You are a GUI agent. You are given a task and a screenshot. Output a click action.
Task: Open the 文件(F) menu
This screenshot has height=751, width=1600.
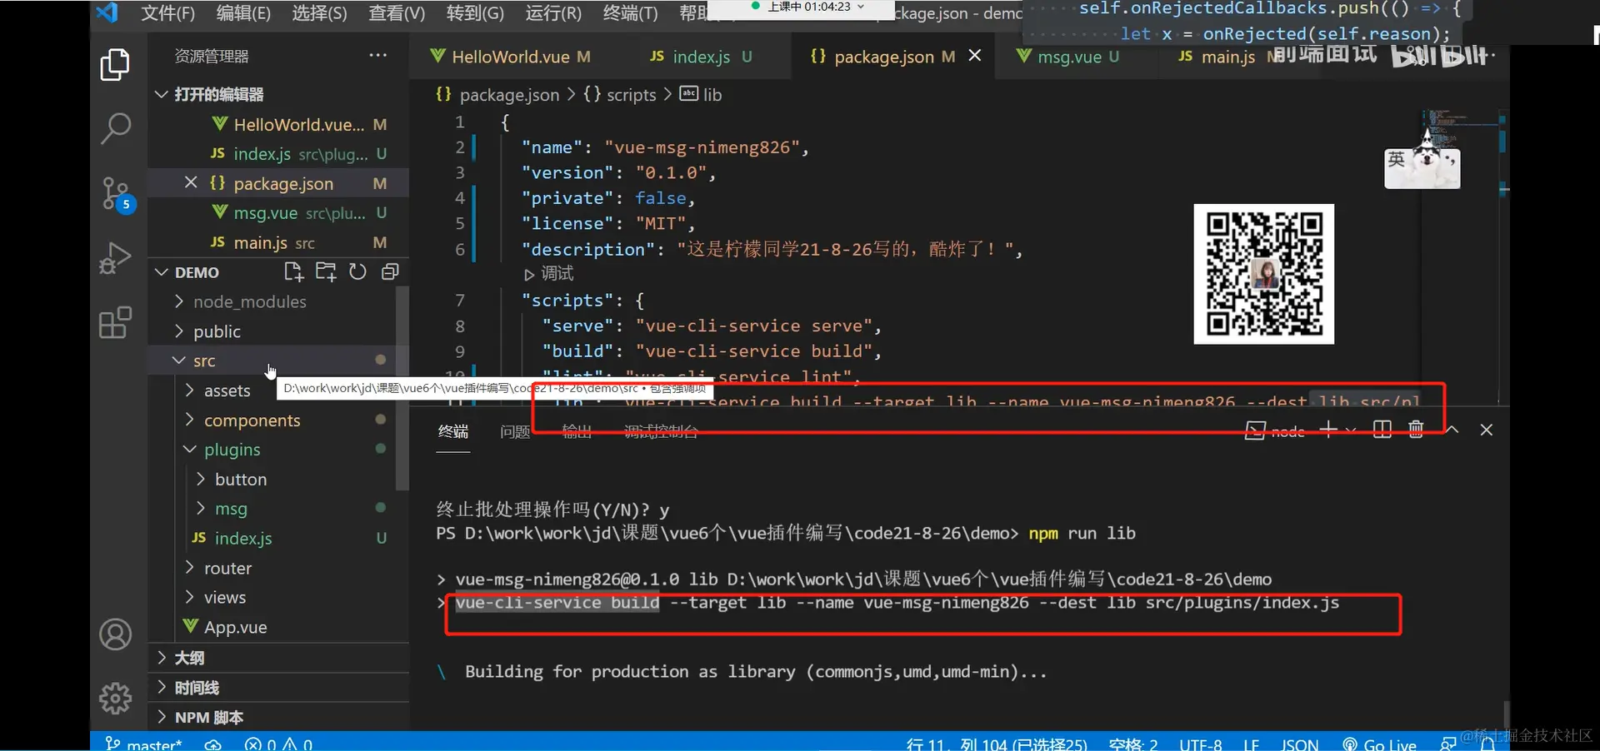[167, 12]
